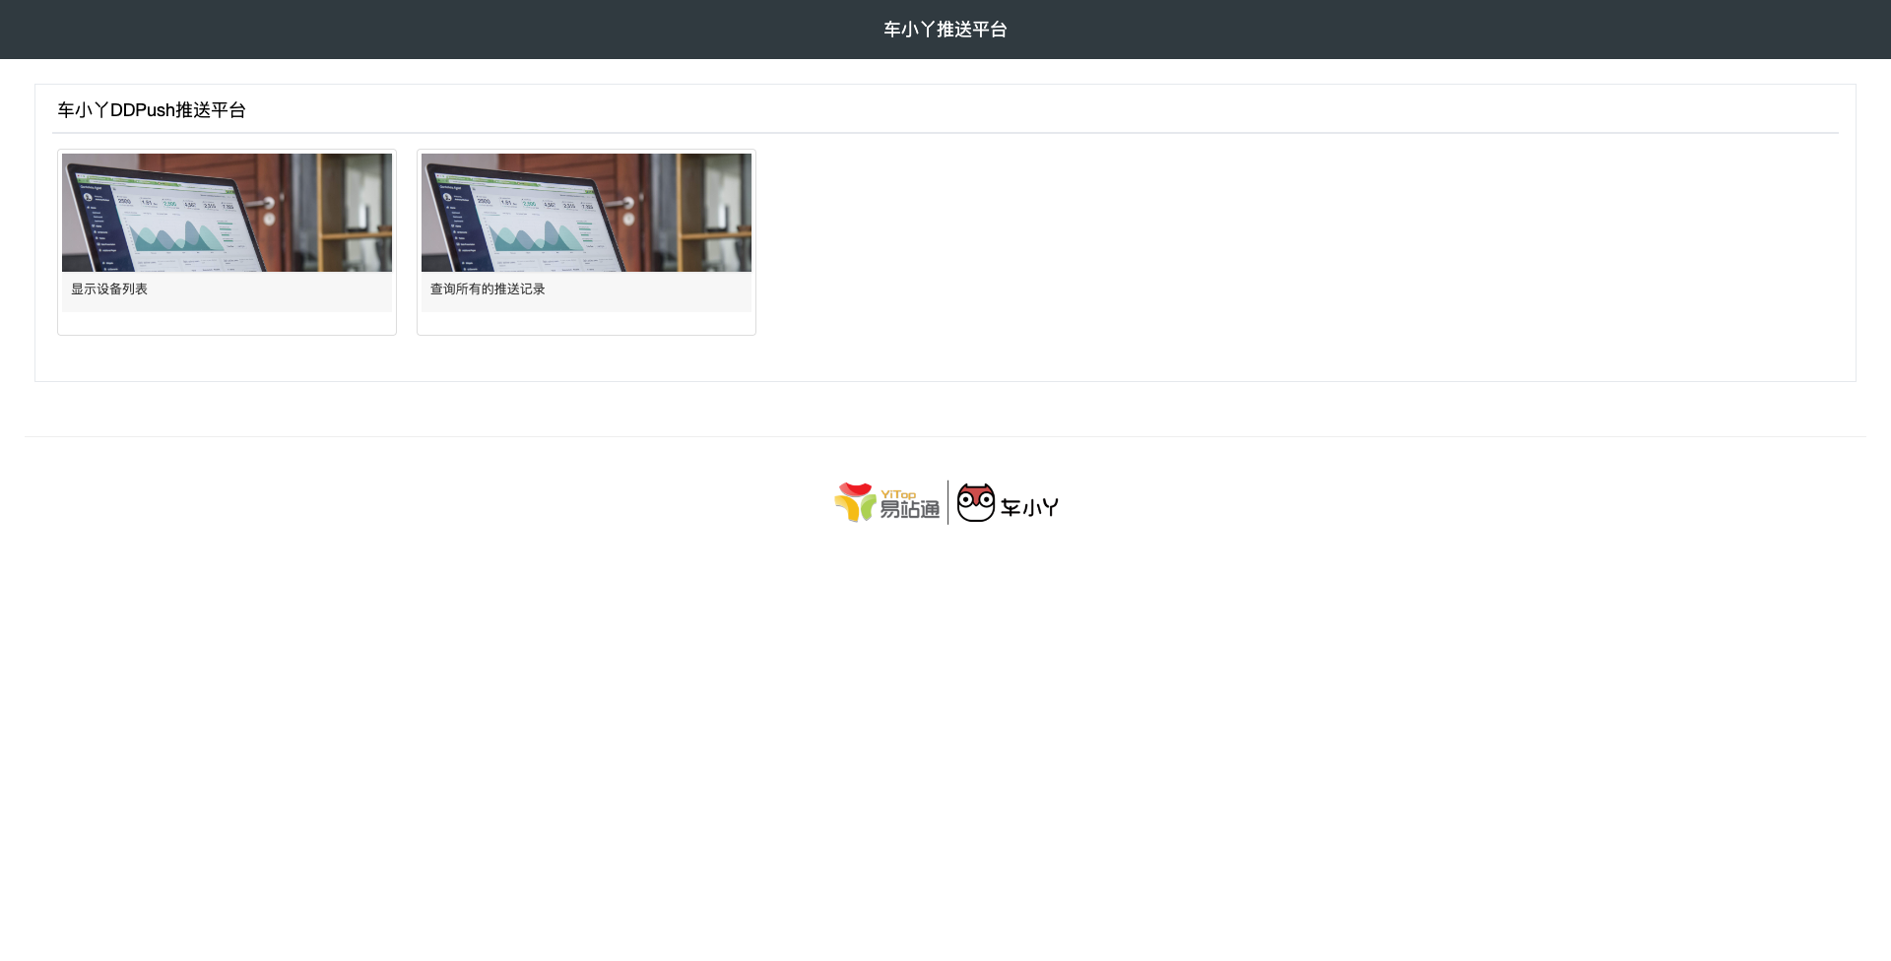Click the red owl mascot icon
This screenshot has width=1891, height=961.
pyautogui.click(x=975, y=502)
